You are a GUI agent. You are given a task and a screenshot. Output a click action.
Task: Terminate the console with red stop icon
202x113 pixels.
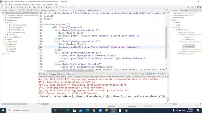pyautogui.click(x=133, y=74)
